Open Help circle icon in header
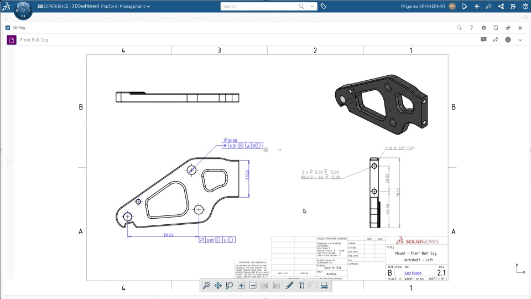The height and width of the screenshot is (299, 531). point(525,6)
